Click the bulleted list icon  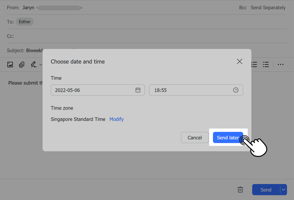pos(266,65)
